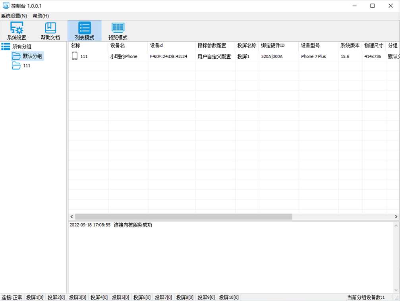Viewport: 400px width, 301px height.
Task: Open the 帮助(H) menu
Action: [x=41, y=16]
